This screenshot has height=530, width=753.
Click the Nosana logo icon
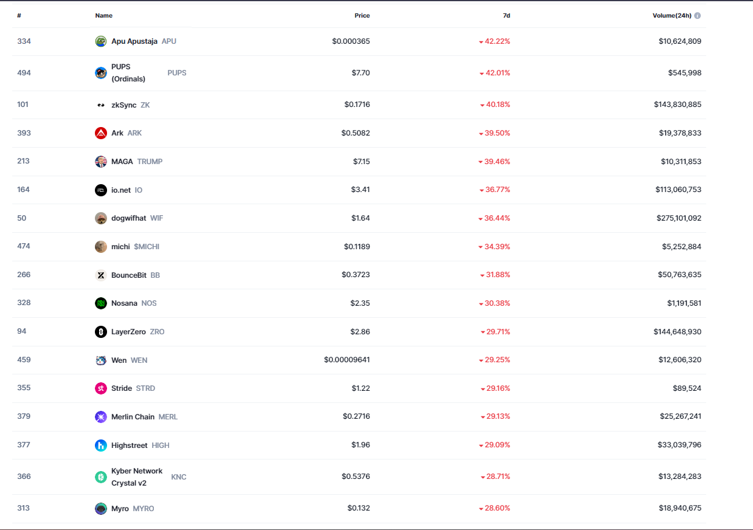tap(101, 303)
